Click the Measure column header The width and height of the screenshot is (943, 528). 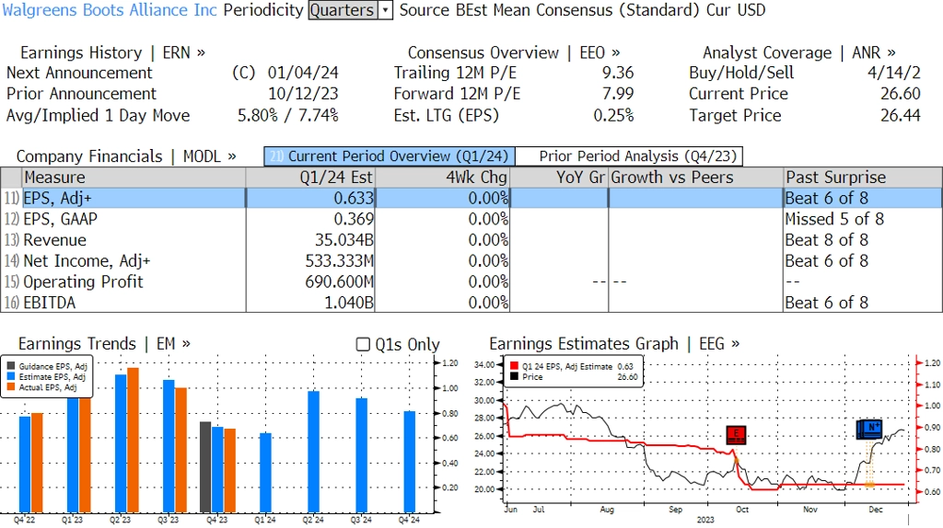134,178
